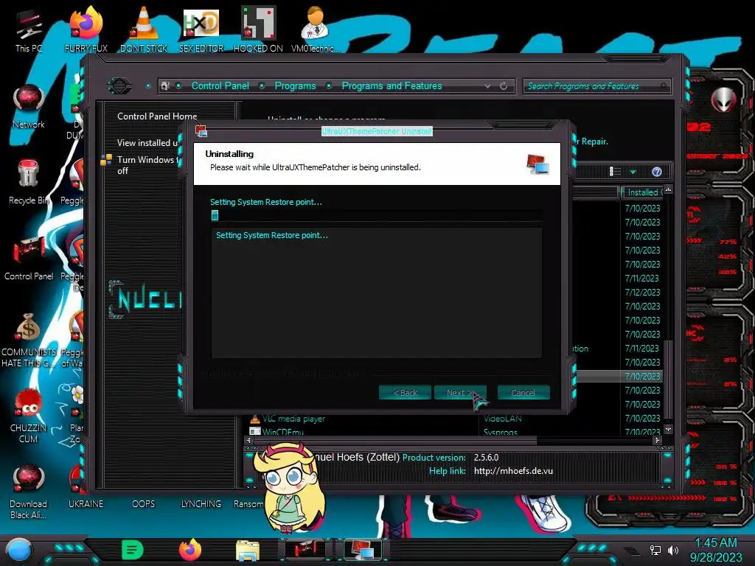755x566 pixels.
Task: Click the OOPS desktop label
Action: pos(144,504)
